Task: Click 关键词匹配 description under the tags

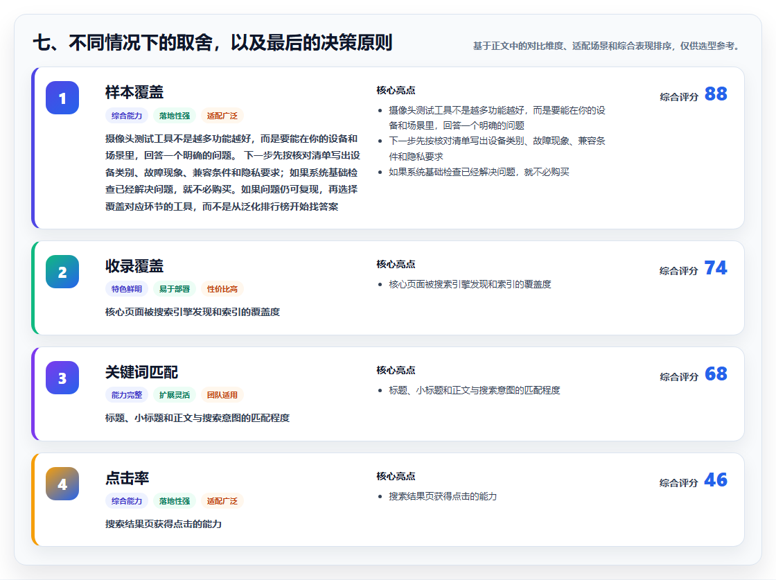Action: point(197,418)
